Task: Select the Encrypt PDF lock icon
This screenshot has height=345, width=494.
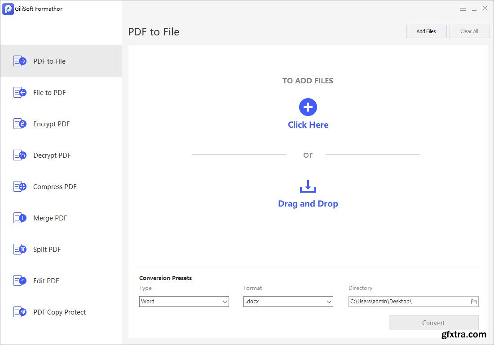Action: (x=20, y=124)
